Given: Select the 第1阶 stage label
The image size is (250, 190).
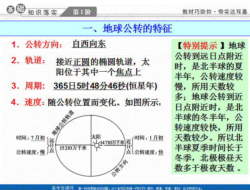Looking at the screenshot, I should click(x=81, y=12).
